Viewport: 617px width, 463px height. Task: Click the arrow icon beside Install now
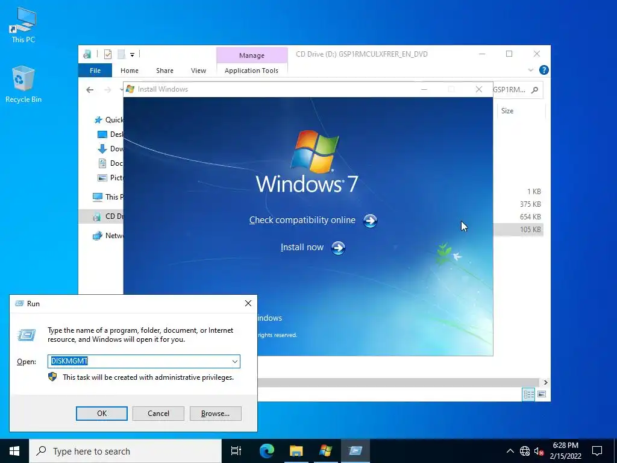(339, 248)
